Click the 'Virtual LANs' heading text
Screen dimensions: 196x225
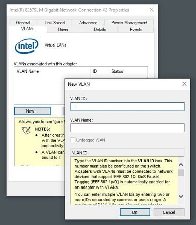pos(55,45)
